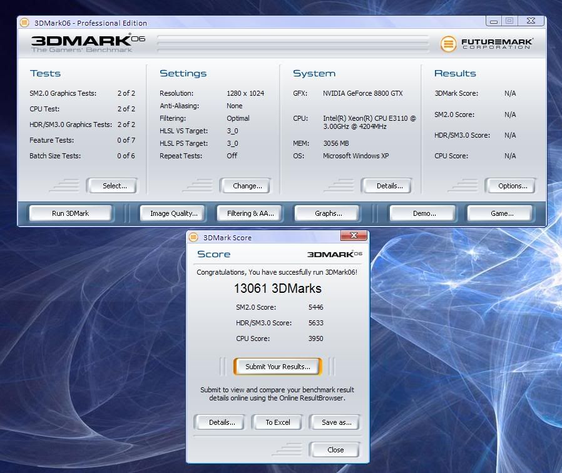Viewport: 562px width, 473px height.
Task: Close the 3DMark06 Professional Edition main window
Action: [x=531, y=21]
